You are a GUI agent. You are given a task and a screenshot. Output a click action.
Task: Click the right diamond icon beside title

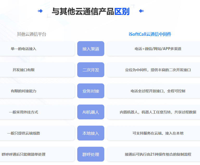(141, 11)
